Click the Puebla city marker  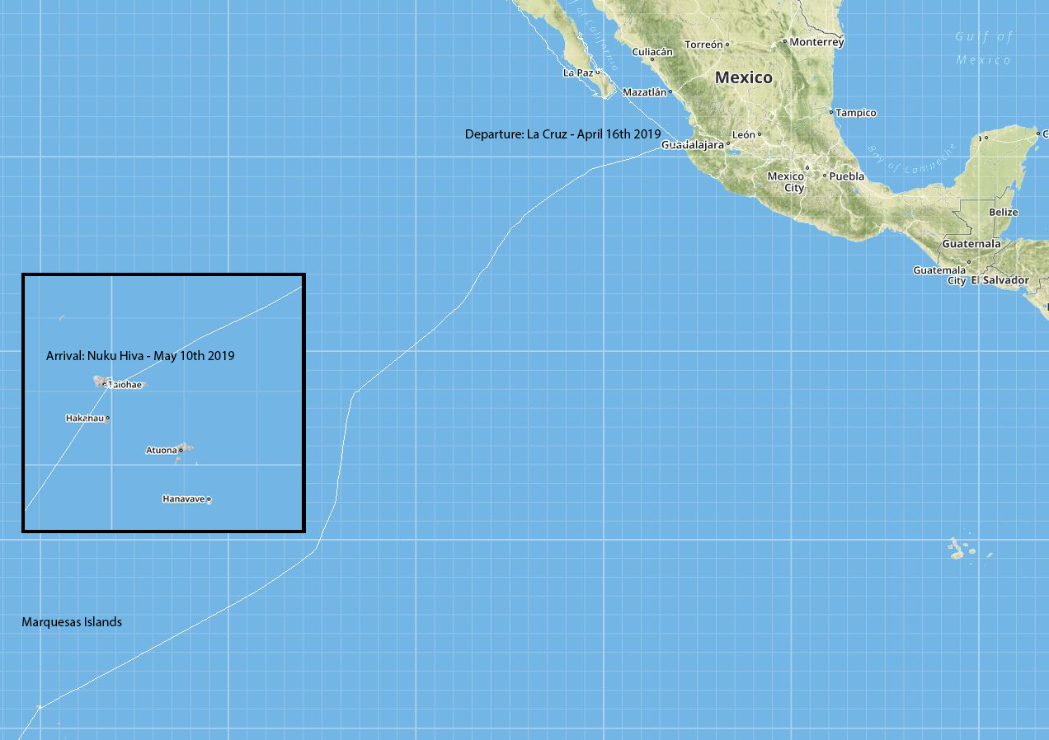coord(825,176)
